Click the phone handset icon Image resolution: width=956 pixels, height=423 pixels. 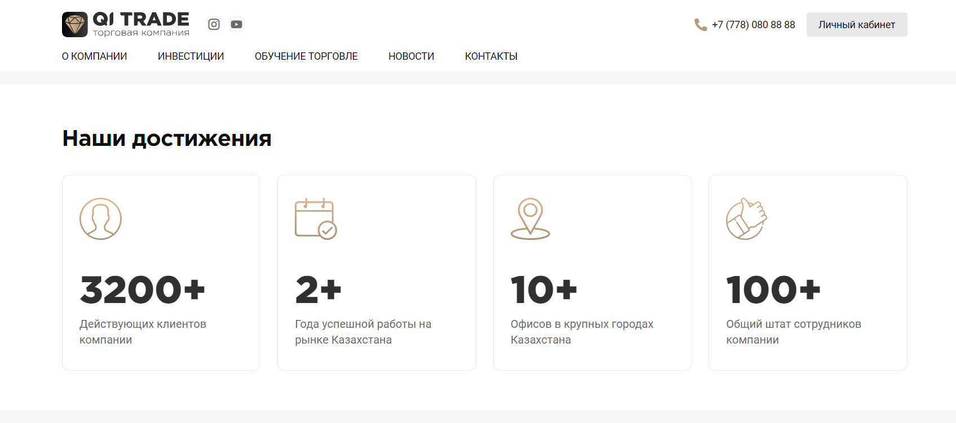click(x=701, y=25)
